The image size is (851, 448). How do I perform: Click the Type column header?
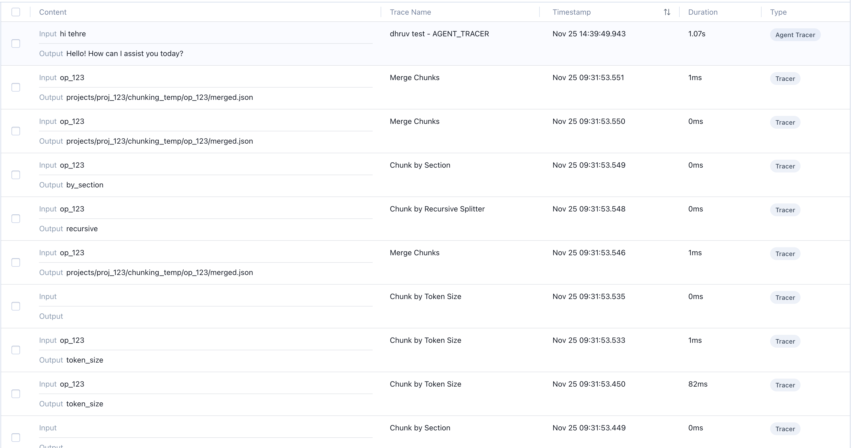click(x=778, y=12)
